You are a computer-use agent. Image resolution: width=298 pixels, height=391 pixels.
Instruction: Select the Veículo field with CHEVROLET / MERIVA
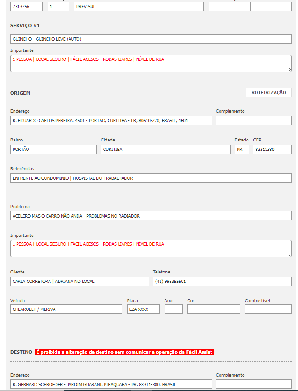[66, 309]
